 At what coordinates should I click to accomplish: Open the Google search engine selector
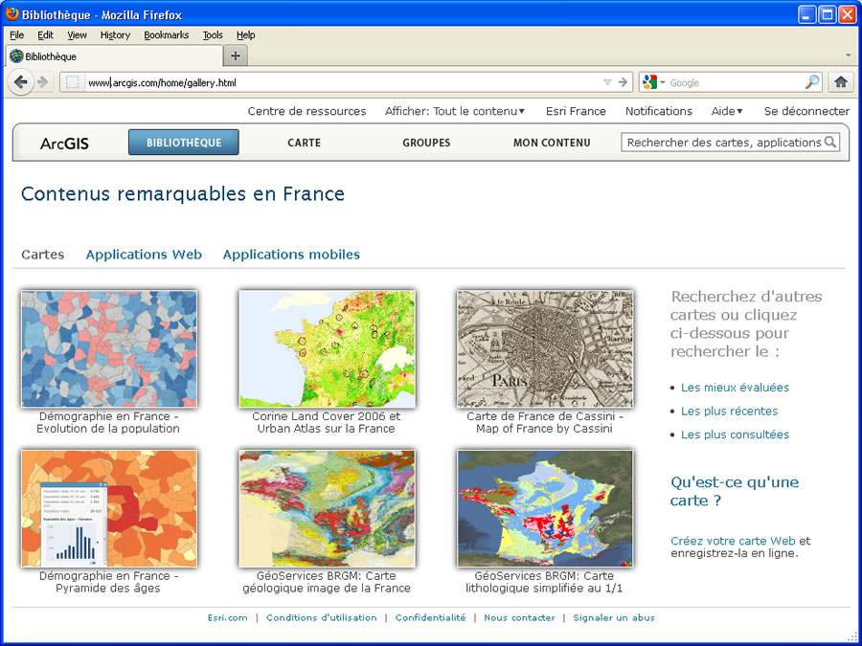click(653, 82)
